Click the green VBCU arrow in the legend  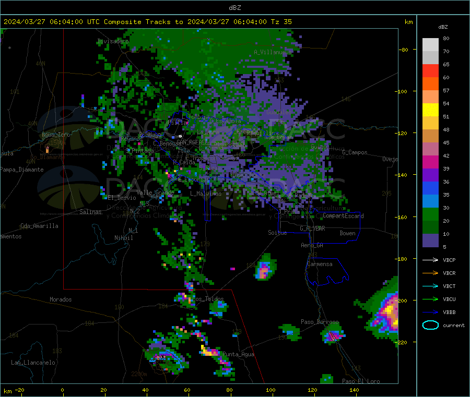tap(430, 299)
